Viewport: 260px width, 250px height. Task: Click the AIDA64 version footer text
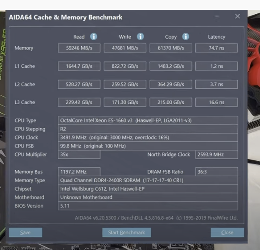click(x=156, y=218)
